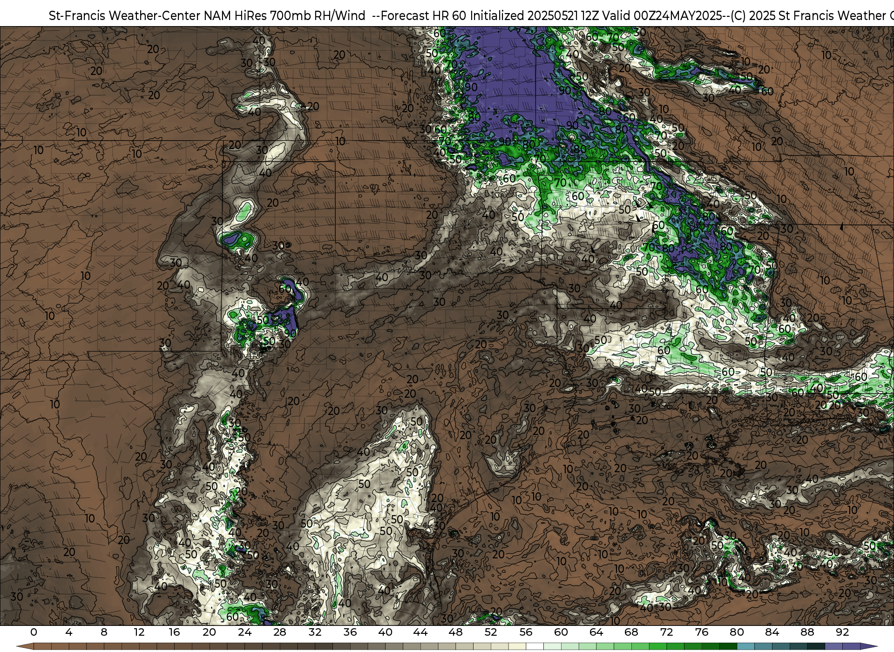The height and width of the screenshot is (652, 894).
Task: Click the "8" label on the color bar
Action: tap(104, 632)
